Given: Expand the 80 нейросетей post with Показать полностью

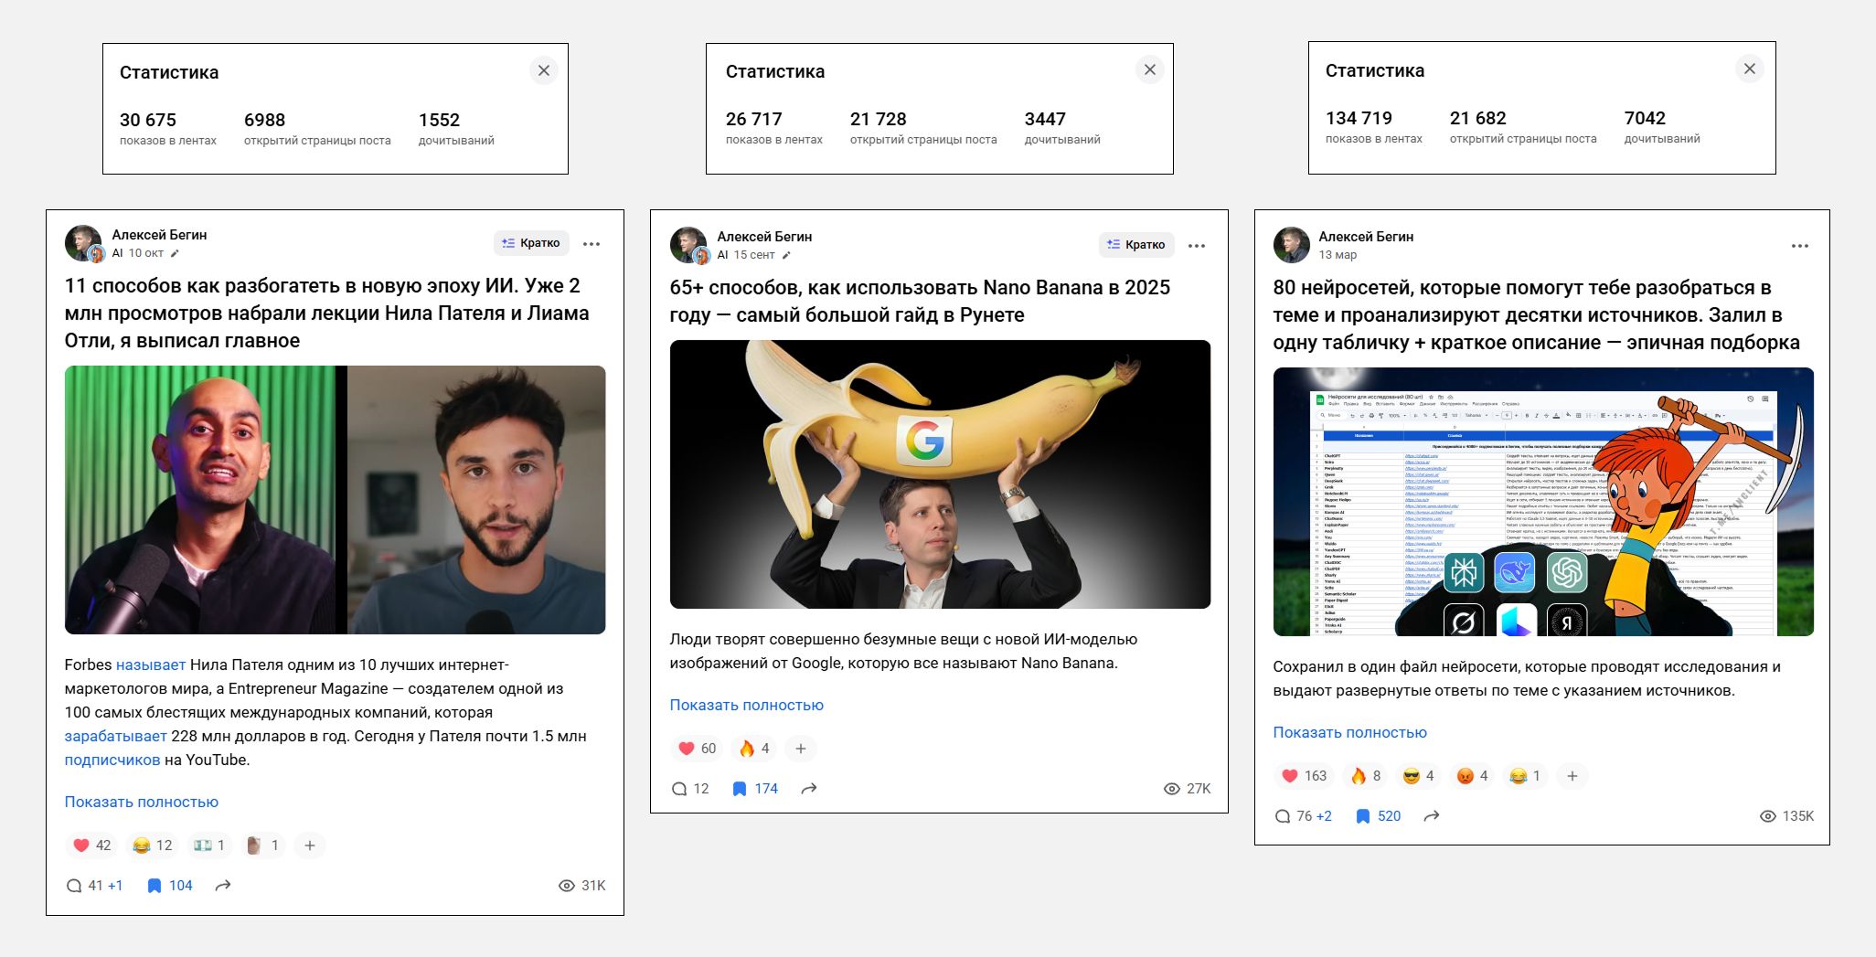Looking at the screenshot, I should point(1349,732).
